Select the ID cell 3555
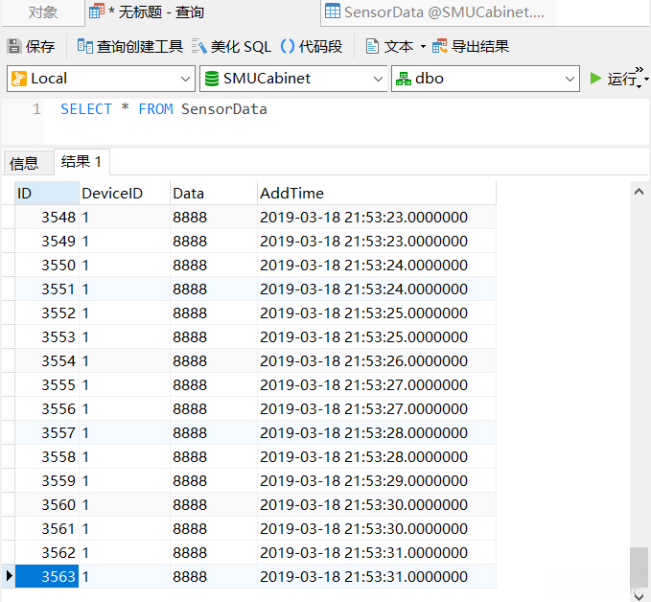This screenshot has width=651, height=602. click(x=47, y=384)
